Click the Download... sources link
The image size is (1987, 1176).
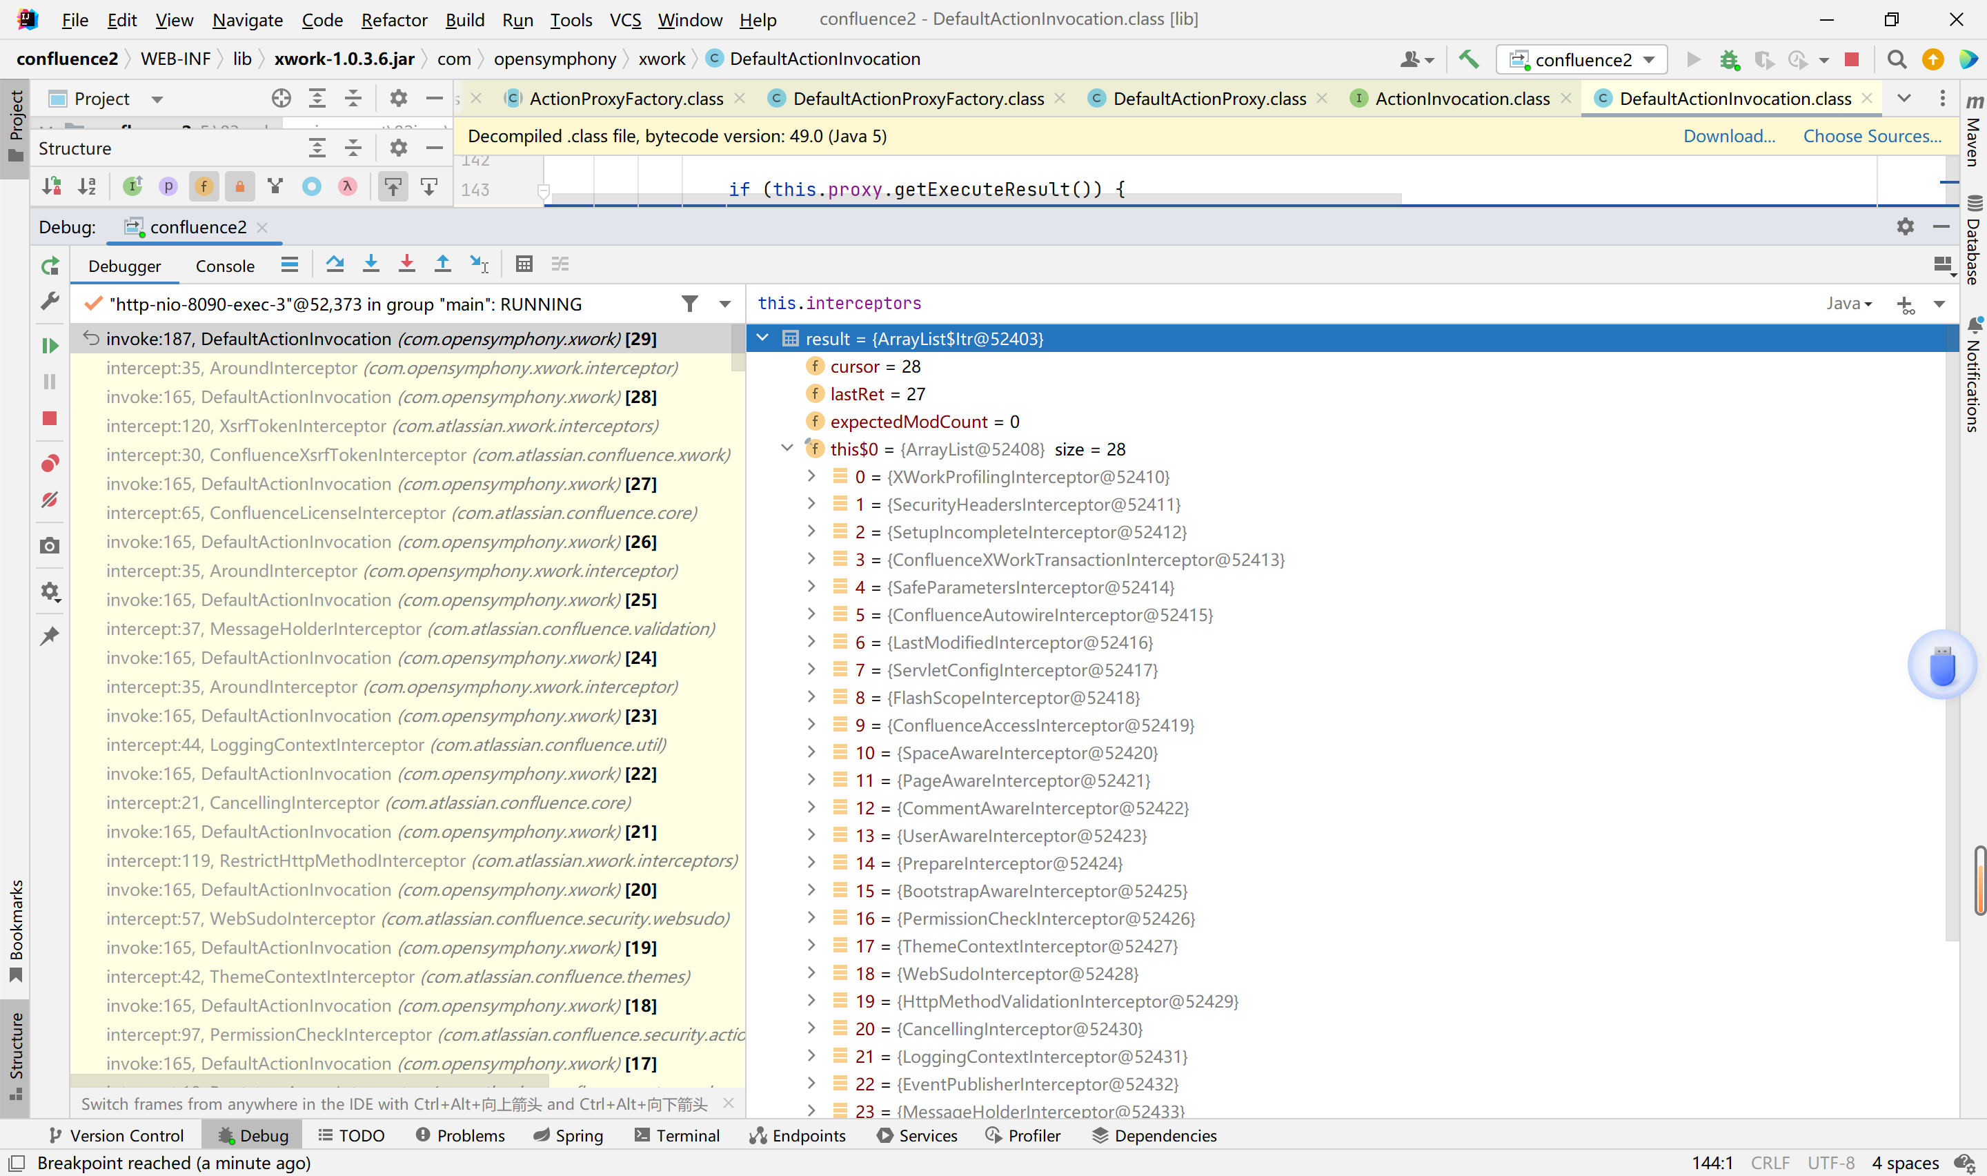(x=1729, y=136)
